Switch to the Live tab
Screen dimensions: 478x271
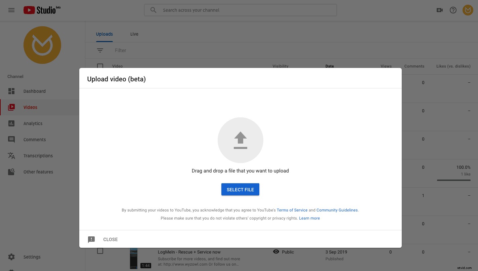pyautogui.click(x=134, y=34)
